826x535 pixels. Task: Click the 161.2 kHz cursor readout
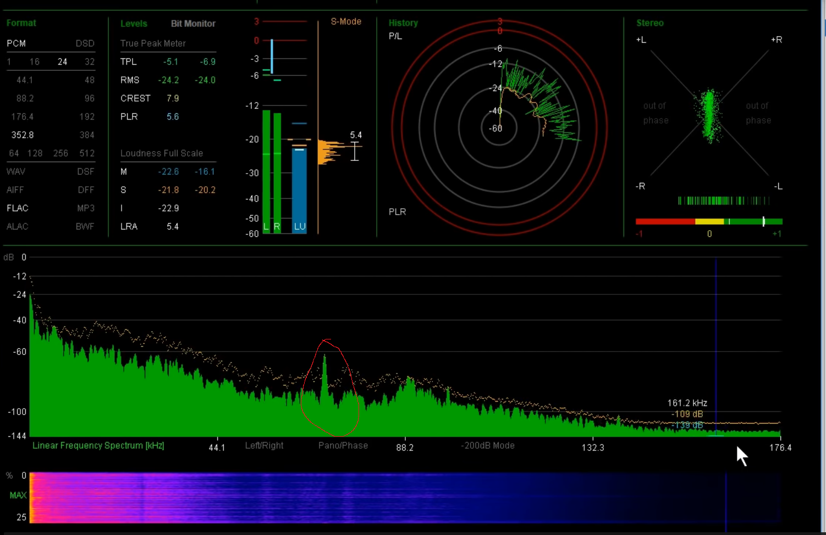687,403
